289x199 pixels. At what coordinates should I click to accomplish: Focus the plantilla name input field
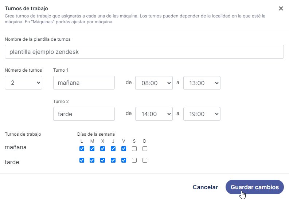tap(144, 52)
